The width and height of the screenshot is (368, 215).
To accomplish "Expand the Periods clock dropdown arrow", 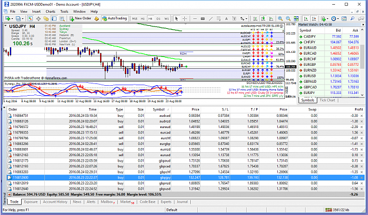I will click(338, 18).
